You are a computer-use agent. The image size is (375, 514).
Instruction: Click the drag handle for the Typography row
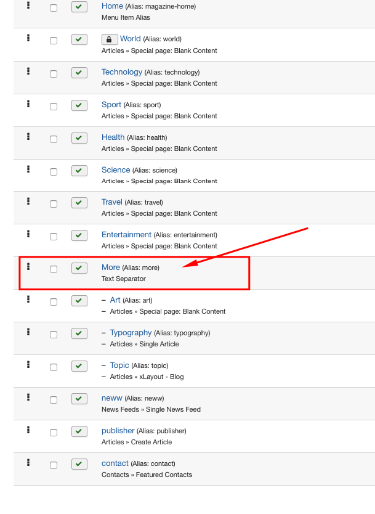pos(28,332)
